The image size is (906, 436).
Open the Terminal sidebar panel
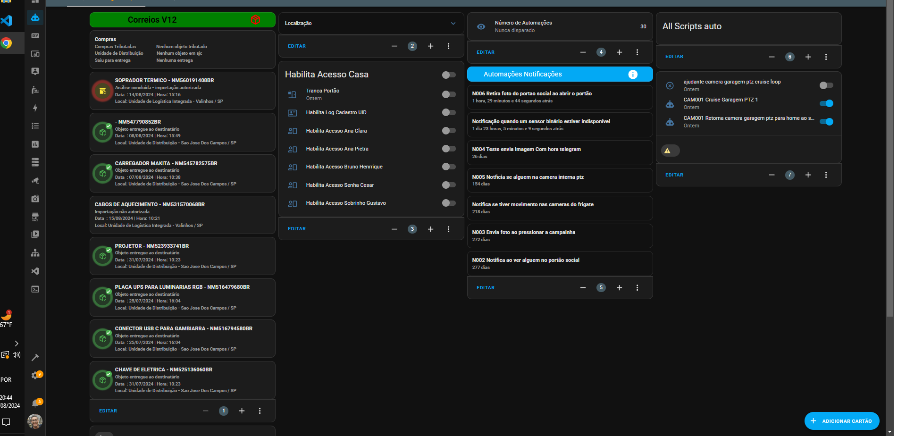[x=35, y=289]
